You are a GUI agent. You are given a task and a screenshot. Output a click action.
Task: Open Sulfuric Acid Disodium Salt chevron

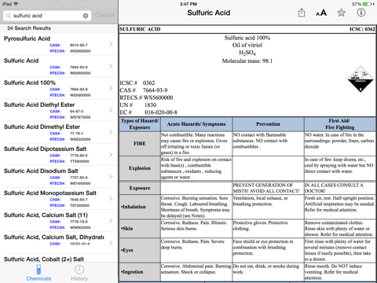111,176
